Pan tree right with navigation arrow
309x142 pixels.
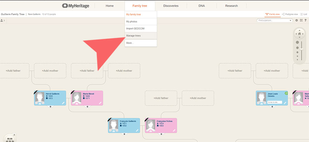[x=303, y=34]
